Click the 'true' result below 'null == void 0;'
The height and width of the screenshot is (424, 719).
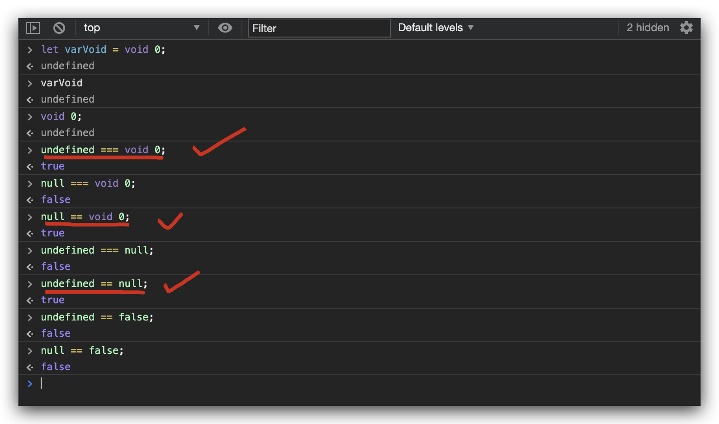(53, 233)
